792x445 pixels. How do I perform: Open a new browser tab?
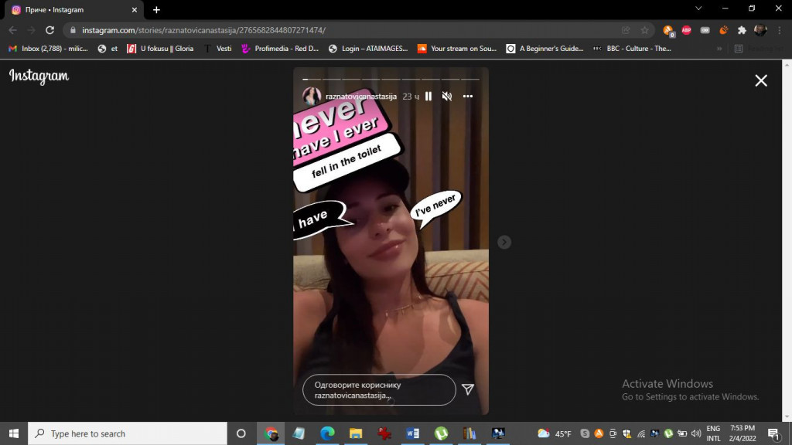pyautogui.click(x=156, y=10)
